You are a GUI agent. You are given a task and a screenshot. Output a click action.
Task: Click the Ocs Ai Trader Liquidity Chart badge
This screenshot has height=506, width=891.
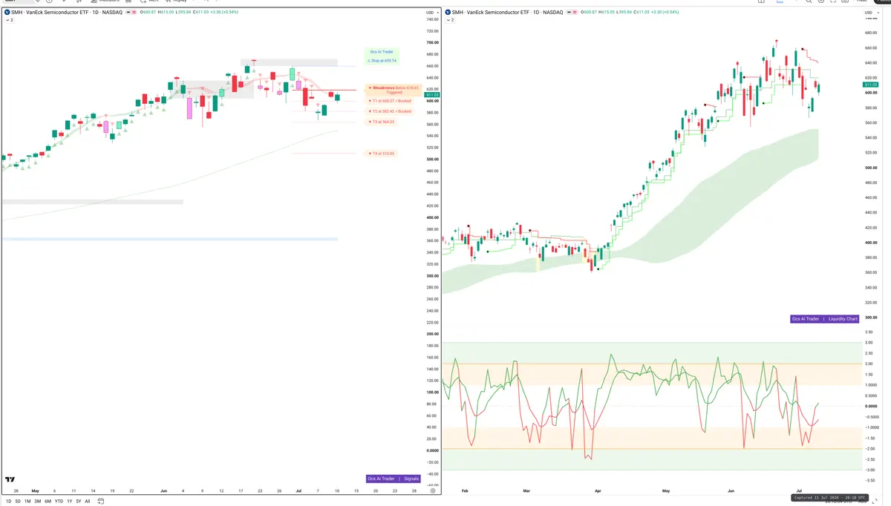825,319
